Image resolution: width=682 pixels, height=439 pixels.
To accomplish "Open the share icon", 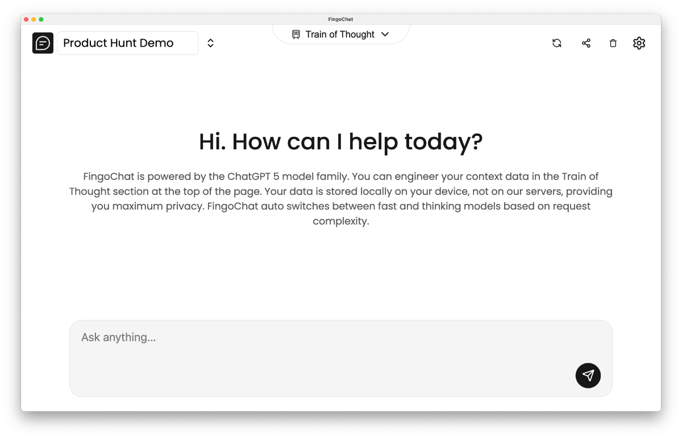I will [586, 43].
